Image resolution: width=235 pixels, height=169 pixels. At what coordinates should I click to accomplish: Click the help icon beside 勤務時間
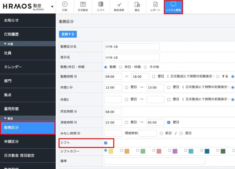tap(75, 76)
